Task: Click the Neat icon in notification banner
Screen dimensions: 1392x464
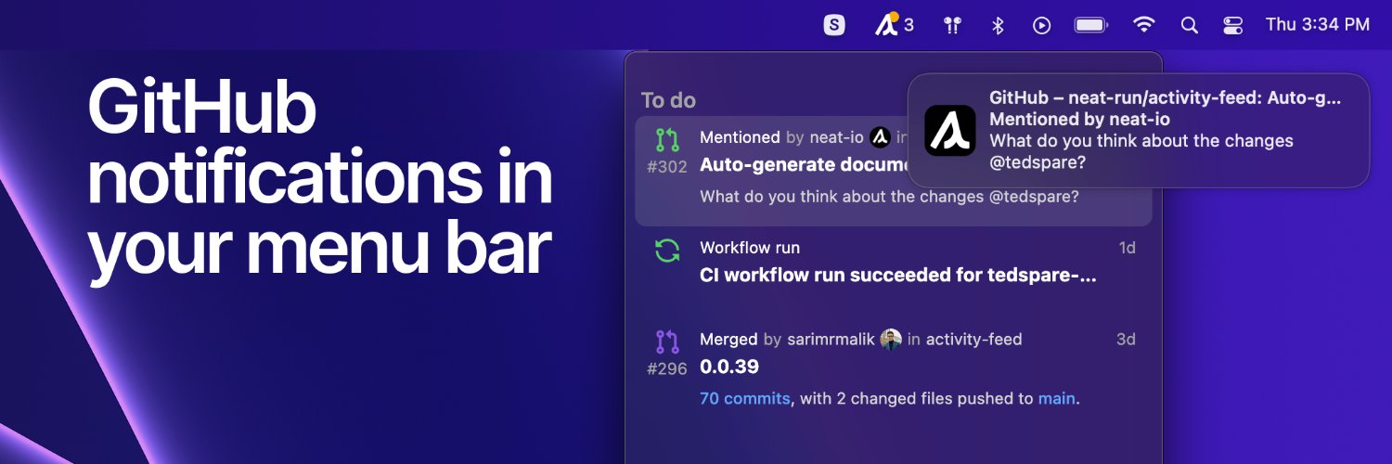Action: click(950, 131)
